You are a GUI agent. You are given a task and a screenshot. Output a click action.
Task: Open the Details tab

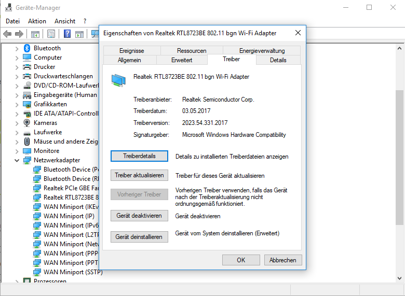278,60
